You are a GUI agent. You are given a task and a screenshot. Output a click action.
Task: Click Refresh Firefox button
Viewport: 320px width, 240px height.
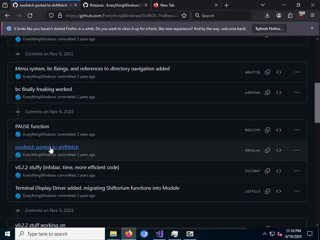pos(269,28)
